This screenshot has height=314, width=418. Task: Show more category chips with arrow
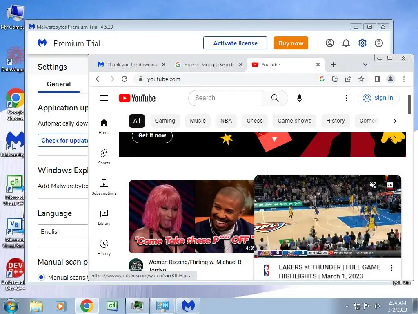[395, 121]
